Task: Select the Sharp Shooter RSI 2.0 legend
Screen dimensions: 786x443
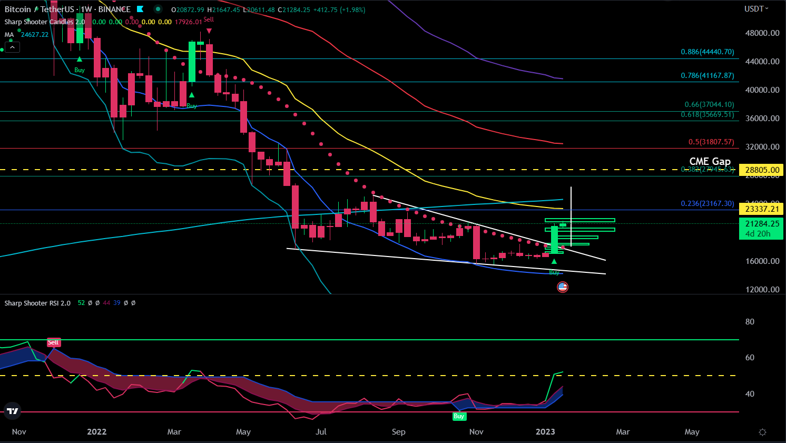Action: tap(37, 303)
